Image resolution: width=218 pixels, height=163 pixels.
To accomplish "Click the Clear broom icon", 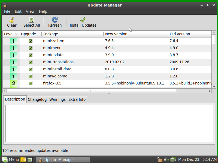I will [12, 20].
